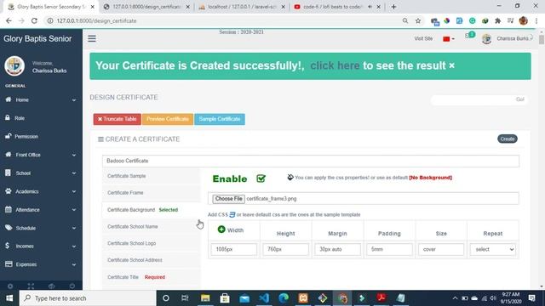Viewport: 545px width, 306px height.
Task: Click the Home house icon in sidebar
Action: [9, 99]
